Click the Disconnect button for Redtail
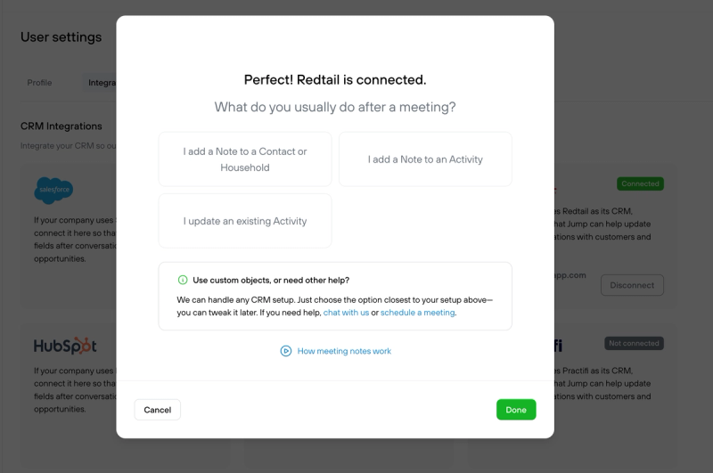Viewport: 713px width, 473px height. pos(632,285)
